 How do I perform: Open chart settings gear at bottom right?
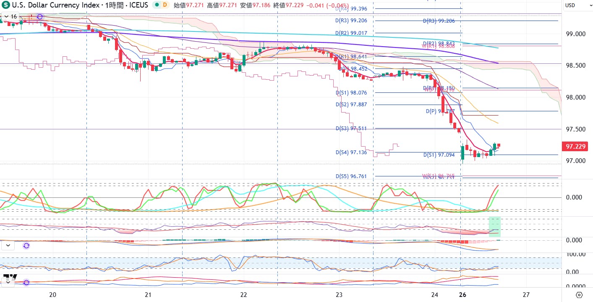click(x=579, y=295)
